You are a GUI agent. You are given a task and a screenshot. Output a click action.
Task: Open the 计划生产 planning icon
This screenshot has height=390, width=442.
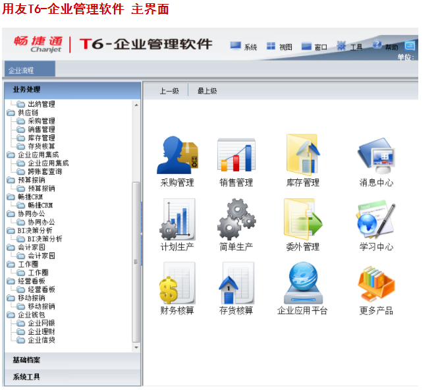coord(177,219)
